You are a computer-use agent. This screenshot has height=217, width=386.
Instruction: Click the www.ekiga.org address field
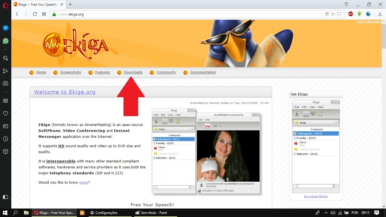pyautogui.click(x=170, y=14)
